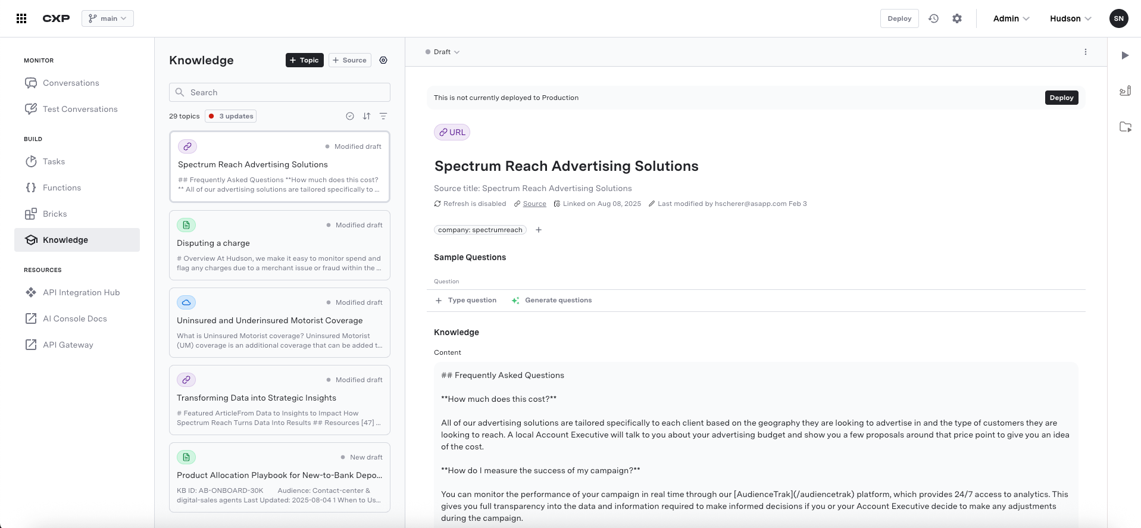
Task: Open AI Console Docs link
Action: click(77, 318)
